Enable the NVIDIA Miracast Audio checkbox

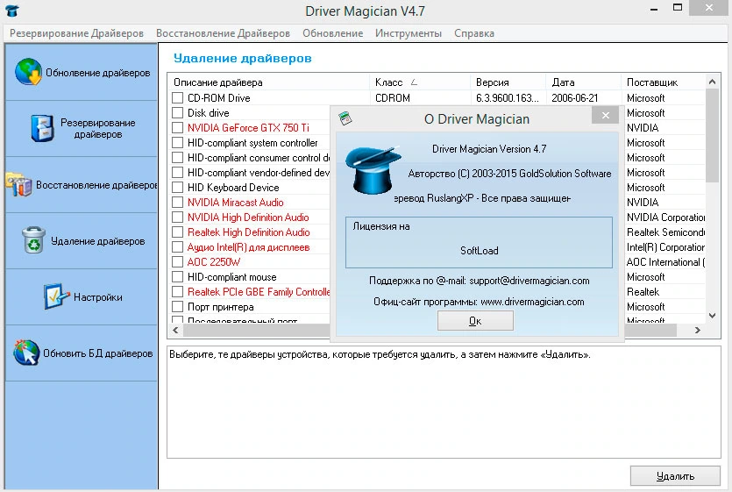[177, 203]
